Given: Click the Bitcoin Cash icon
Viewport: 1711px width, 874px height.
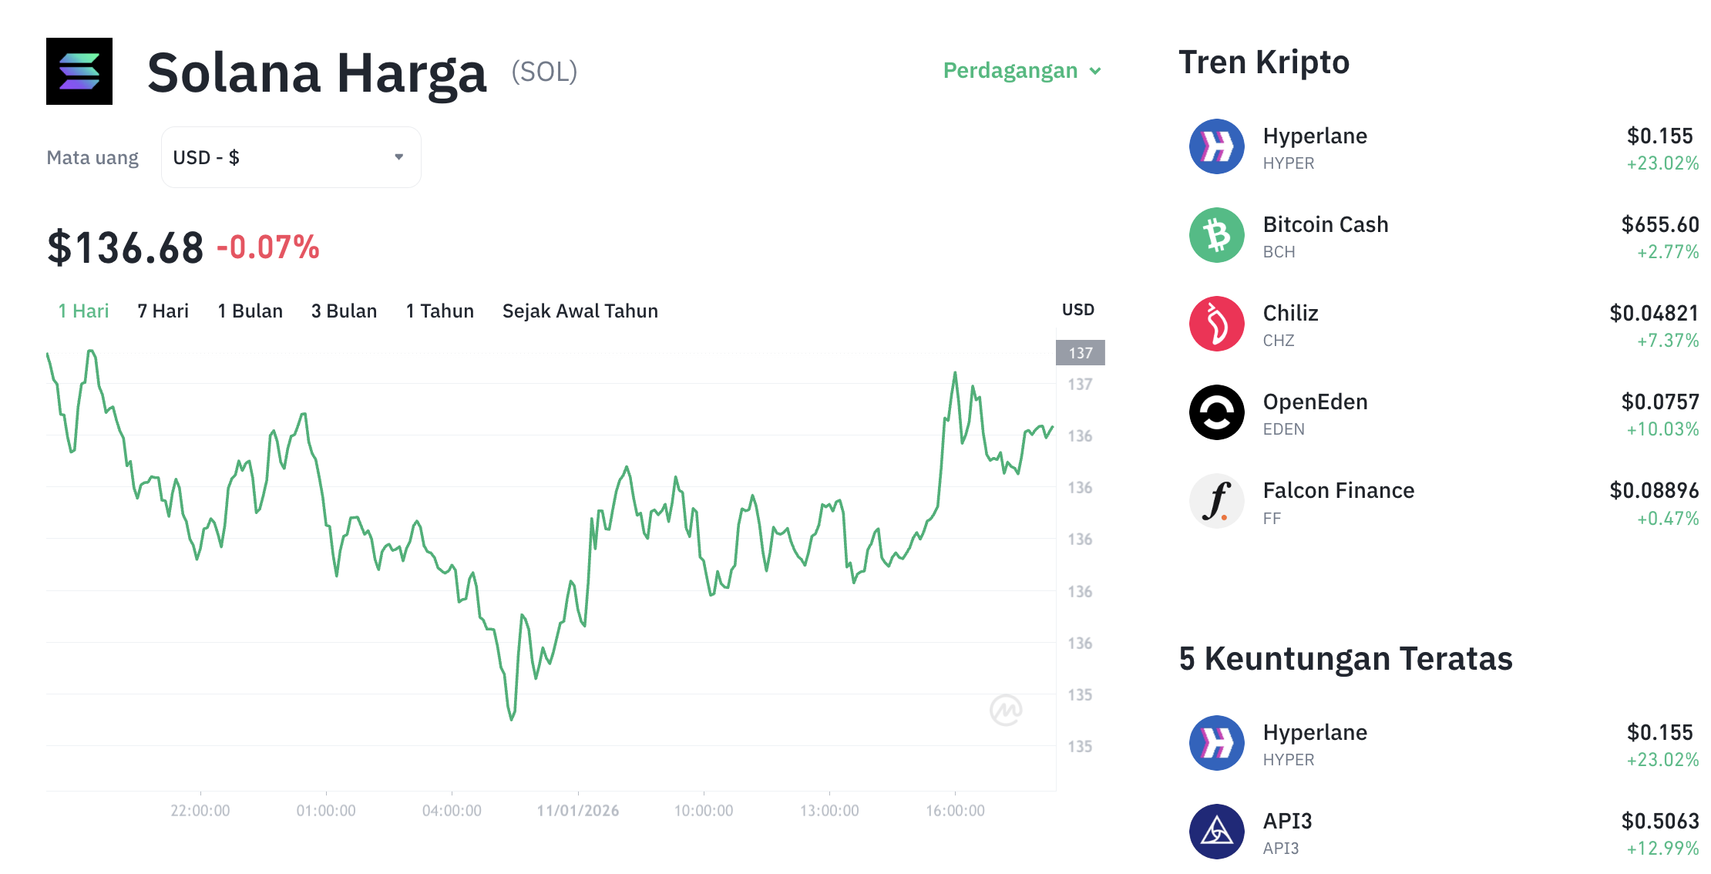Looking at the screenshot, I should [1216, 235].
